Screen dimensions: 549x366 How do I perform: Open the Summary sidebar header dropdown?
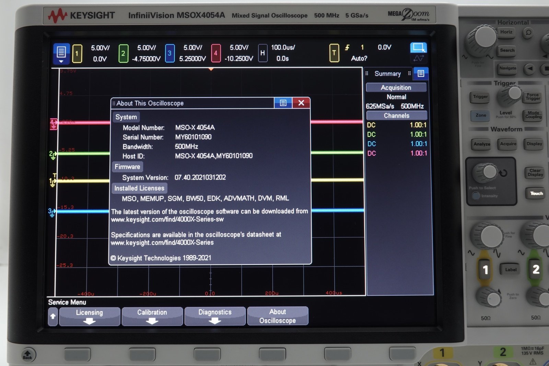point(388,74)
